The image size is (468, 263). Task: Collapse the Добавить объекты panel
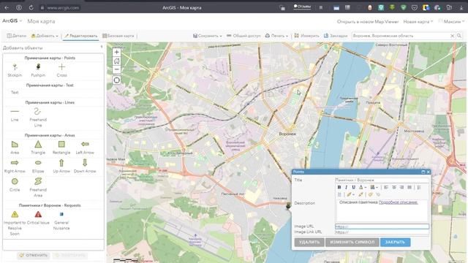click(102, 47)
